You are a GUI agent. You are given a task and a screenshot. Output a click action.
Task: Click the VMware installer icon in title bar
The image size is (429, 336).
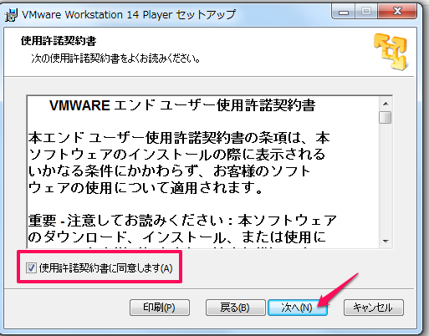point(11,15)
